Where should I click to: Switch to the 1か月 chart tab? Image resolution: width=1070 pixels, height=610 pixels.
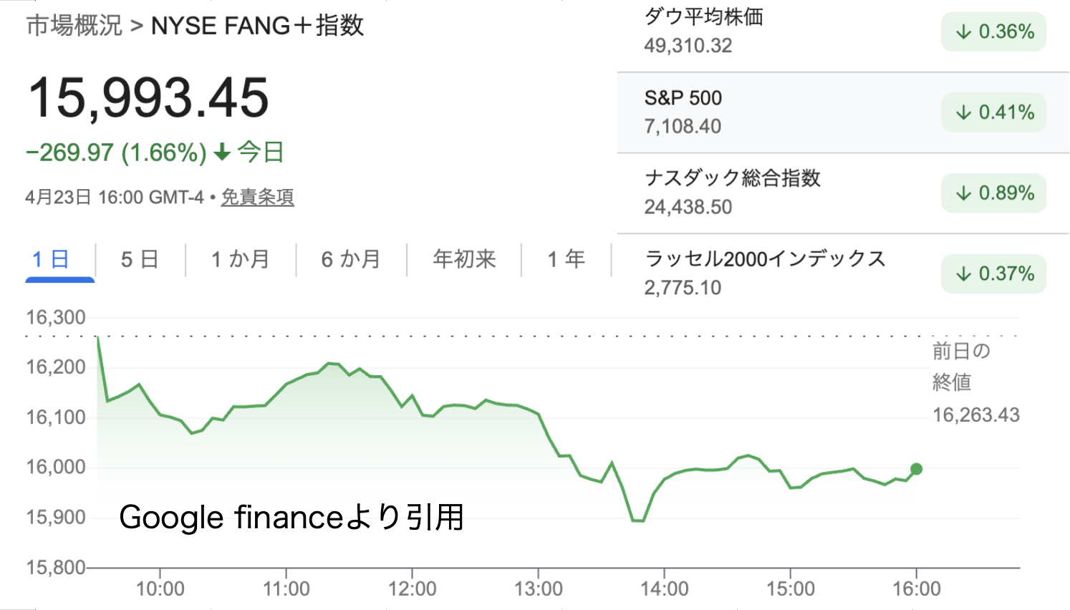240,259
